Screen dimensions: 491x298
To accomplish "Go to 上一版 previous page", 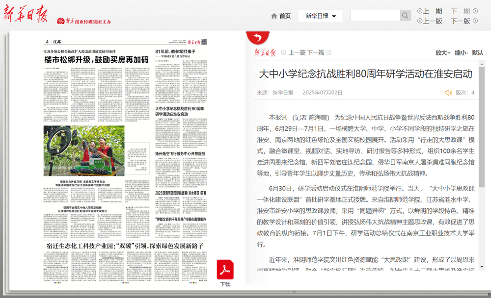I will [x=432, y=21].
